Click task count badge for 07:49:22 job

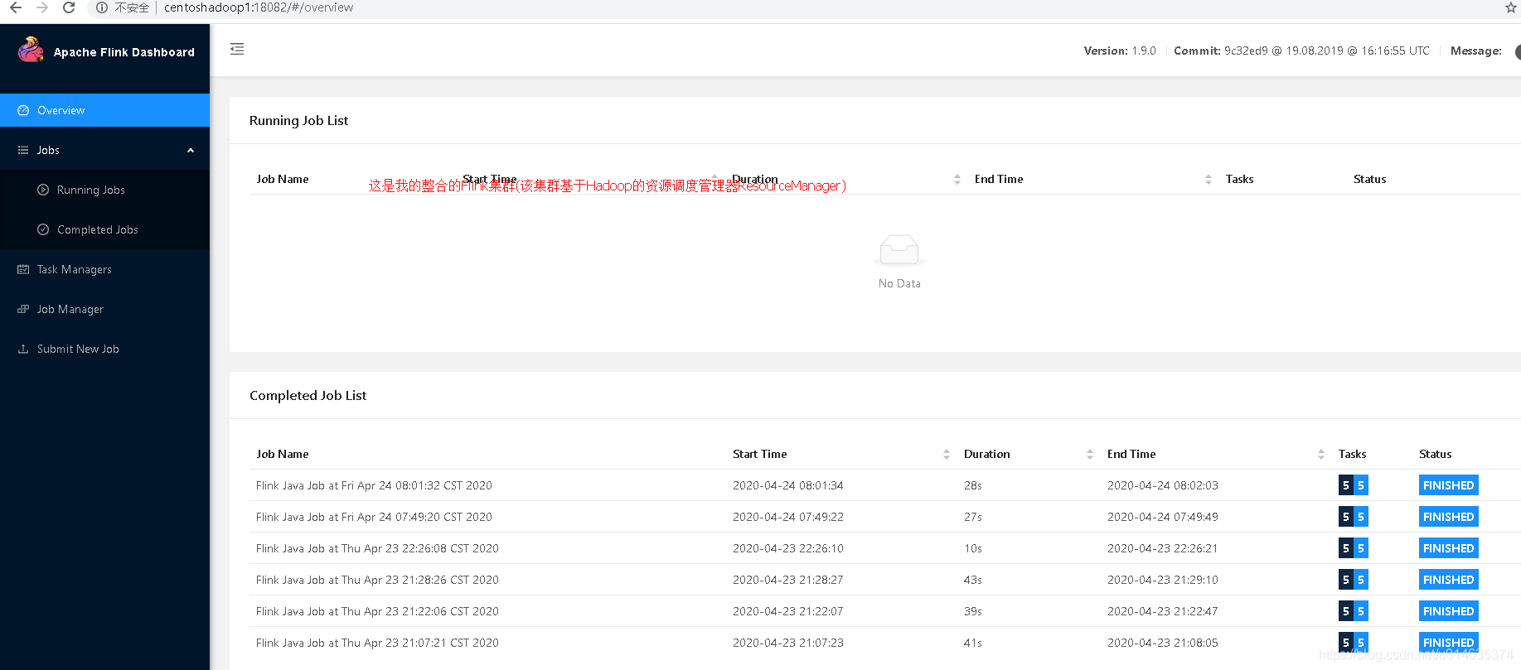pos(1353,517)
